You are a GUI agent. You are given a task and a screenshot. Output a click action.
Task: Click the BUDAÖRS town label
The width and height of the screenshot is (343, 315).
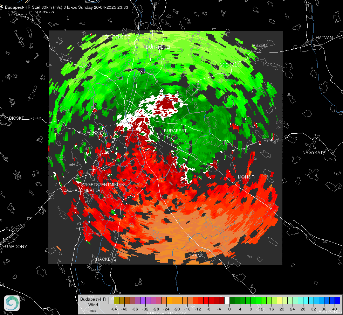coord(90,132)
